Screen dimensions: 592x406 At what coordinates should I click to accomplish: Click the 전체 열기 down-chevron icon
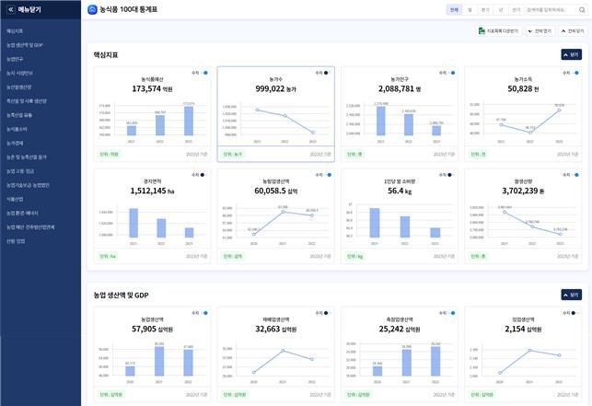(x=529, y=30)
